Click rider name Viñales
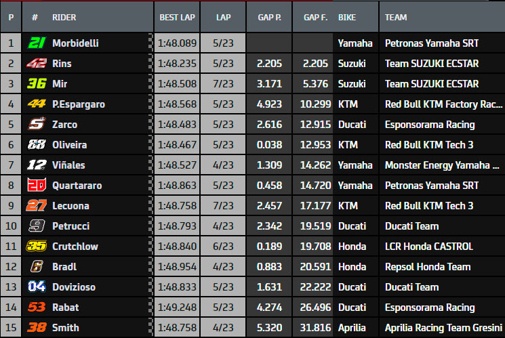This screenshot has width=505, height=338. 68,165
